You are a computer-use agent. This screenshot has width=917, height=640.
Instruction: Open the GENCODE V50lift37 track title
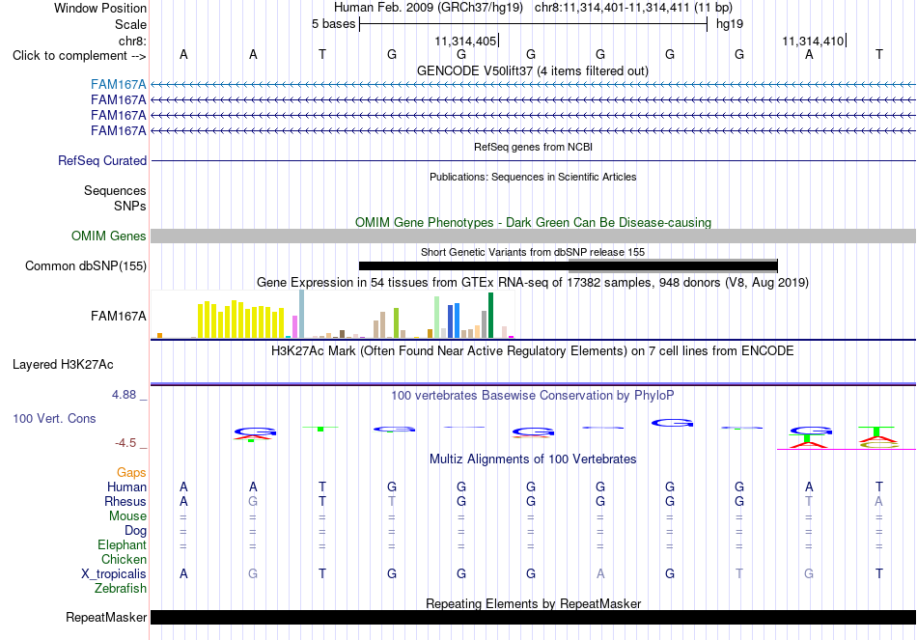pos(533,70)
